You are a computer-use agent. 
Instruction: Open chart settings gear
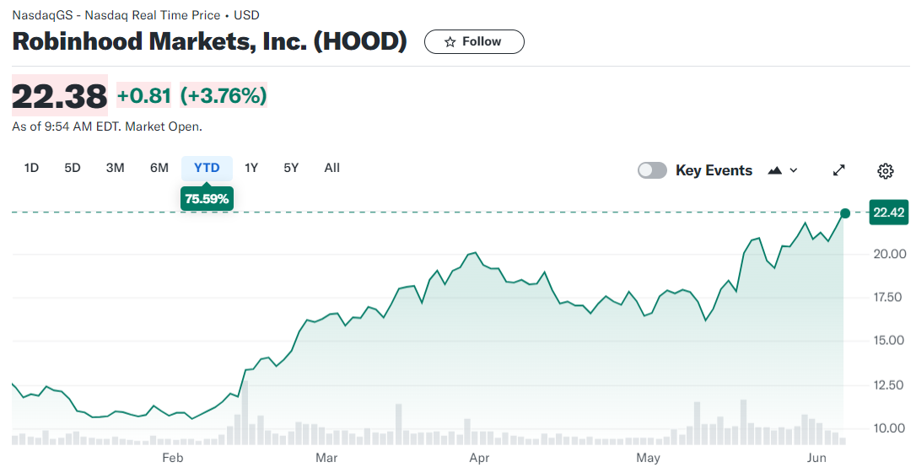[x=885, y=171]
